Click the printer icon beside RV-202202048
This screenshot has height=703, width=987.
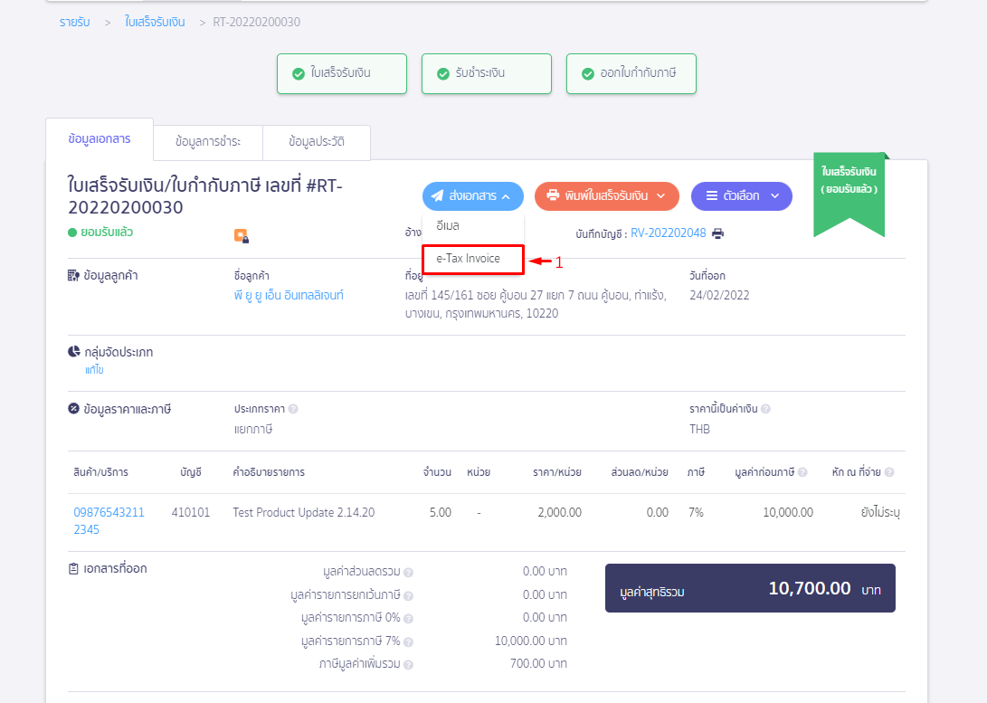(x=717, y=233)
